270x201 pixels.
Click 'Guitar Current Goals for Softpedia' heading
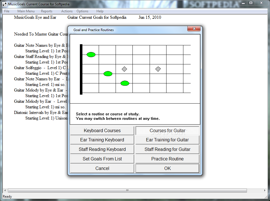pos(97,17)
